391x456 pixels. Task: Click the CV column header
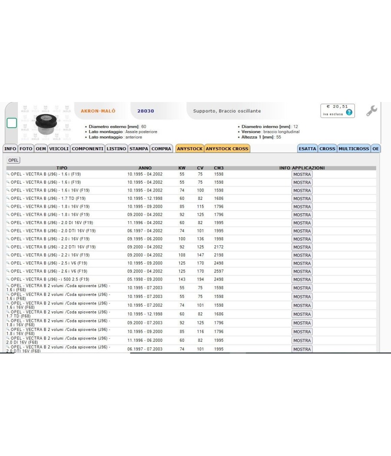200,168
